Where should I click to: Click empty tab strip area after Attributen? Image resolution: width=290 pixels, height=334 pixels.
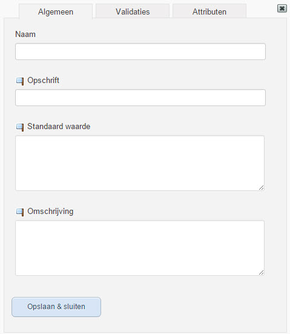coord(262,11)
